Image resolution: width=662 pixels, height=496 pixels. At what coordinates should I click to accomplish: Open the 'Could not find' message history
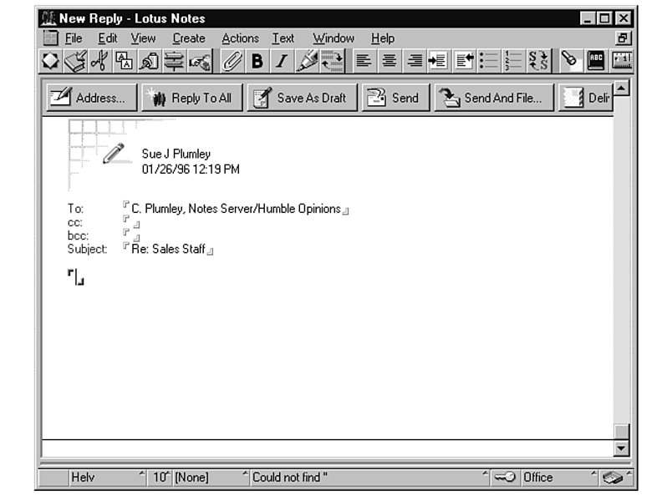tap(369, 478)
